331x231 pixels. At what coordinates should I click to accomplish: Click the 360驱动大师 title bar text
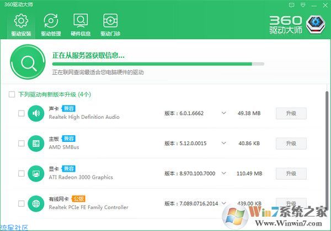pos(19,4)
